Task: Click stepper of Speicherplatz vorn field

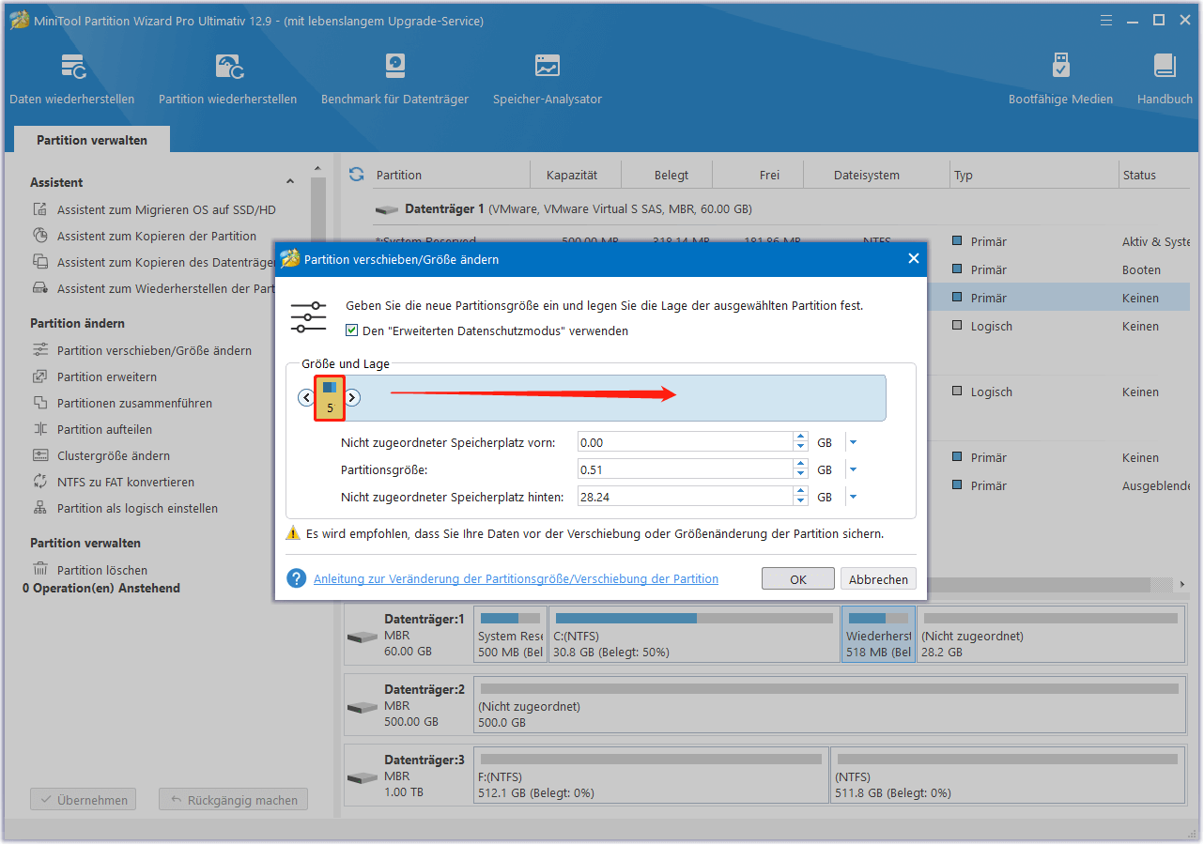Action: pos(800,442)
